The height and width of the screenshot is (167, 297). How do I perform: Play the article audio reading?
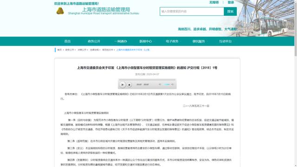coord(123,84)
